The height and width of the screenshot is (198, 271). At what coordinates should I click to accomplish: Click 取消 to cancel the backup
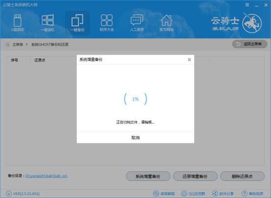click(135, 138)
